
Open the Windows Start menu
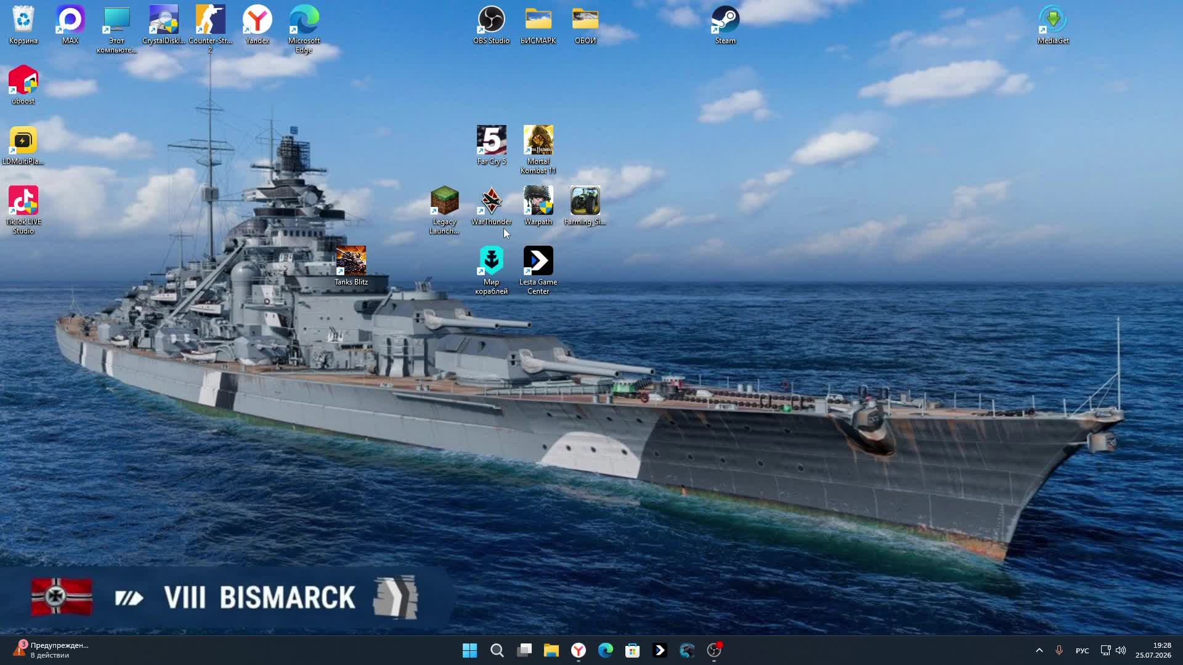click(470, 650)
